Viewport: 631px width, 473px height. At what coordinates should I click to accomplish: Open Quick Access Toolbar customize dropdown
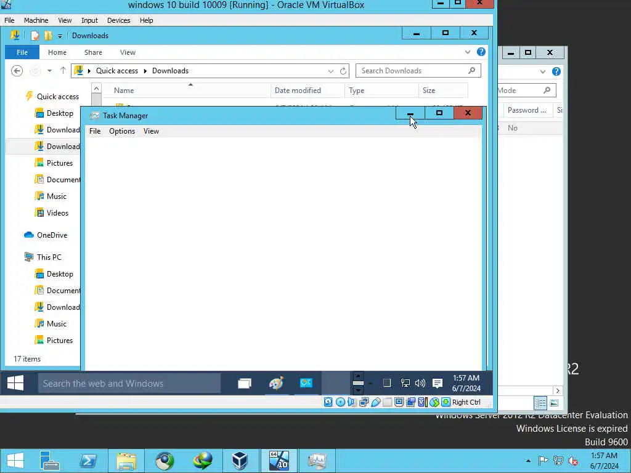(x=60, y=36)
